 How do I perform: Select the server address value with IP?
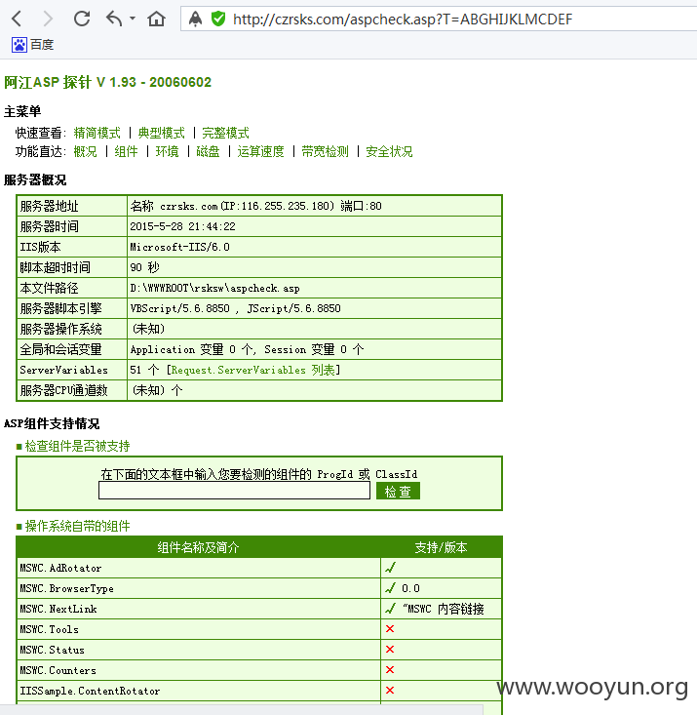(x=255, y=206)
